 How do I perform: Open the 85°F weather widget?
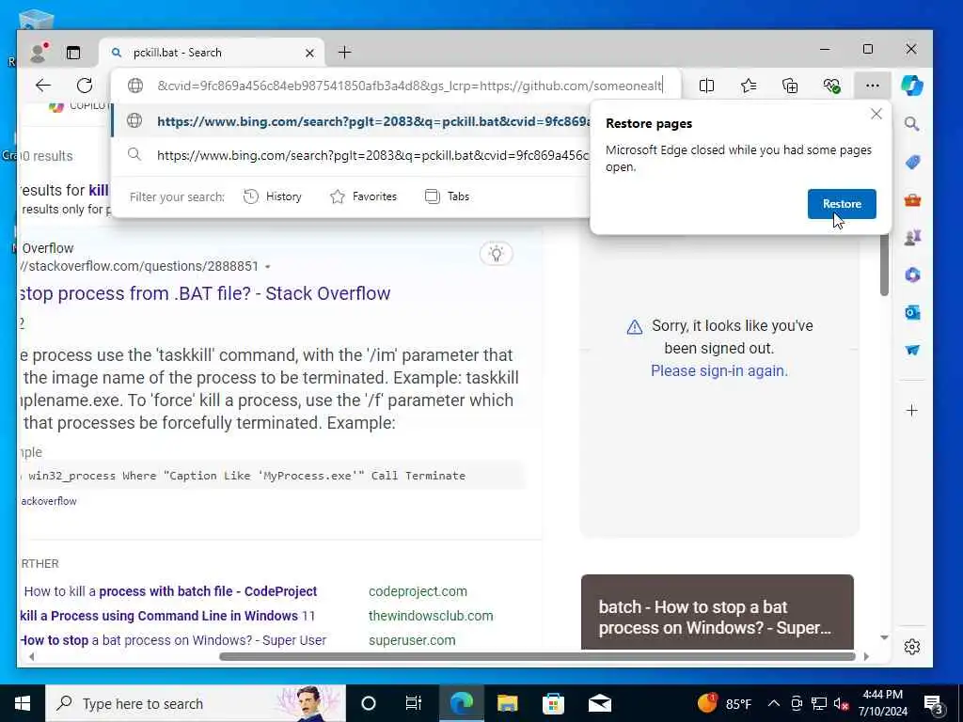point(725,703)
